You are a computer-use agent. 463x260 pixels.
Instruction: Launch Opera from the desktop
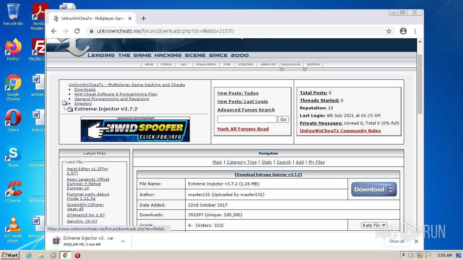pyautogui.click(x=13, y=120)
